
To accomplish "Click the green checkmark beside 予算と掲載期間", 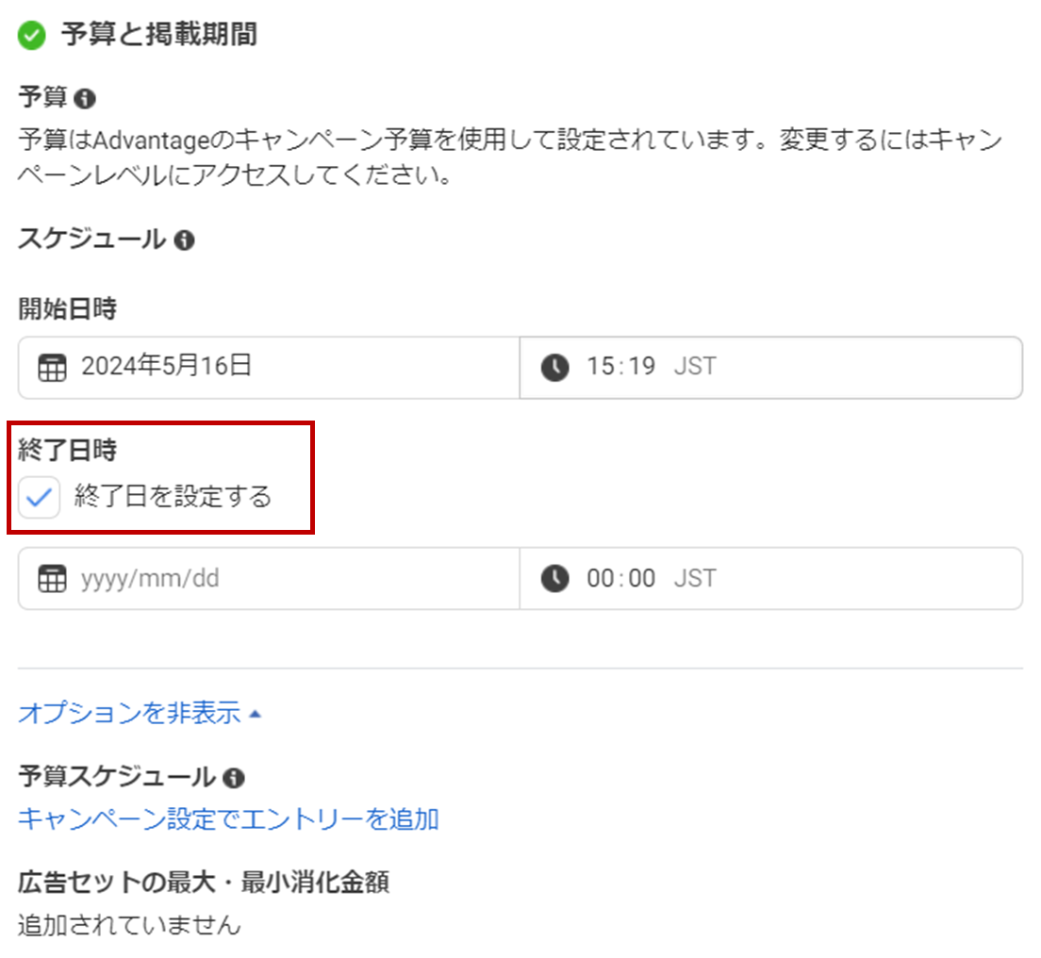I will click(32, 35).
